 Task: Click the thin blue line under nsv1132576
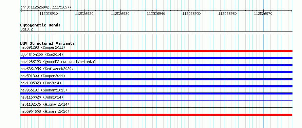(156, 107)
